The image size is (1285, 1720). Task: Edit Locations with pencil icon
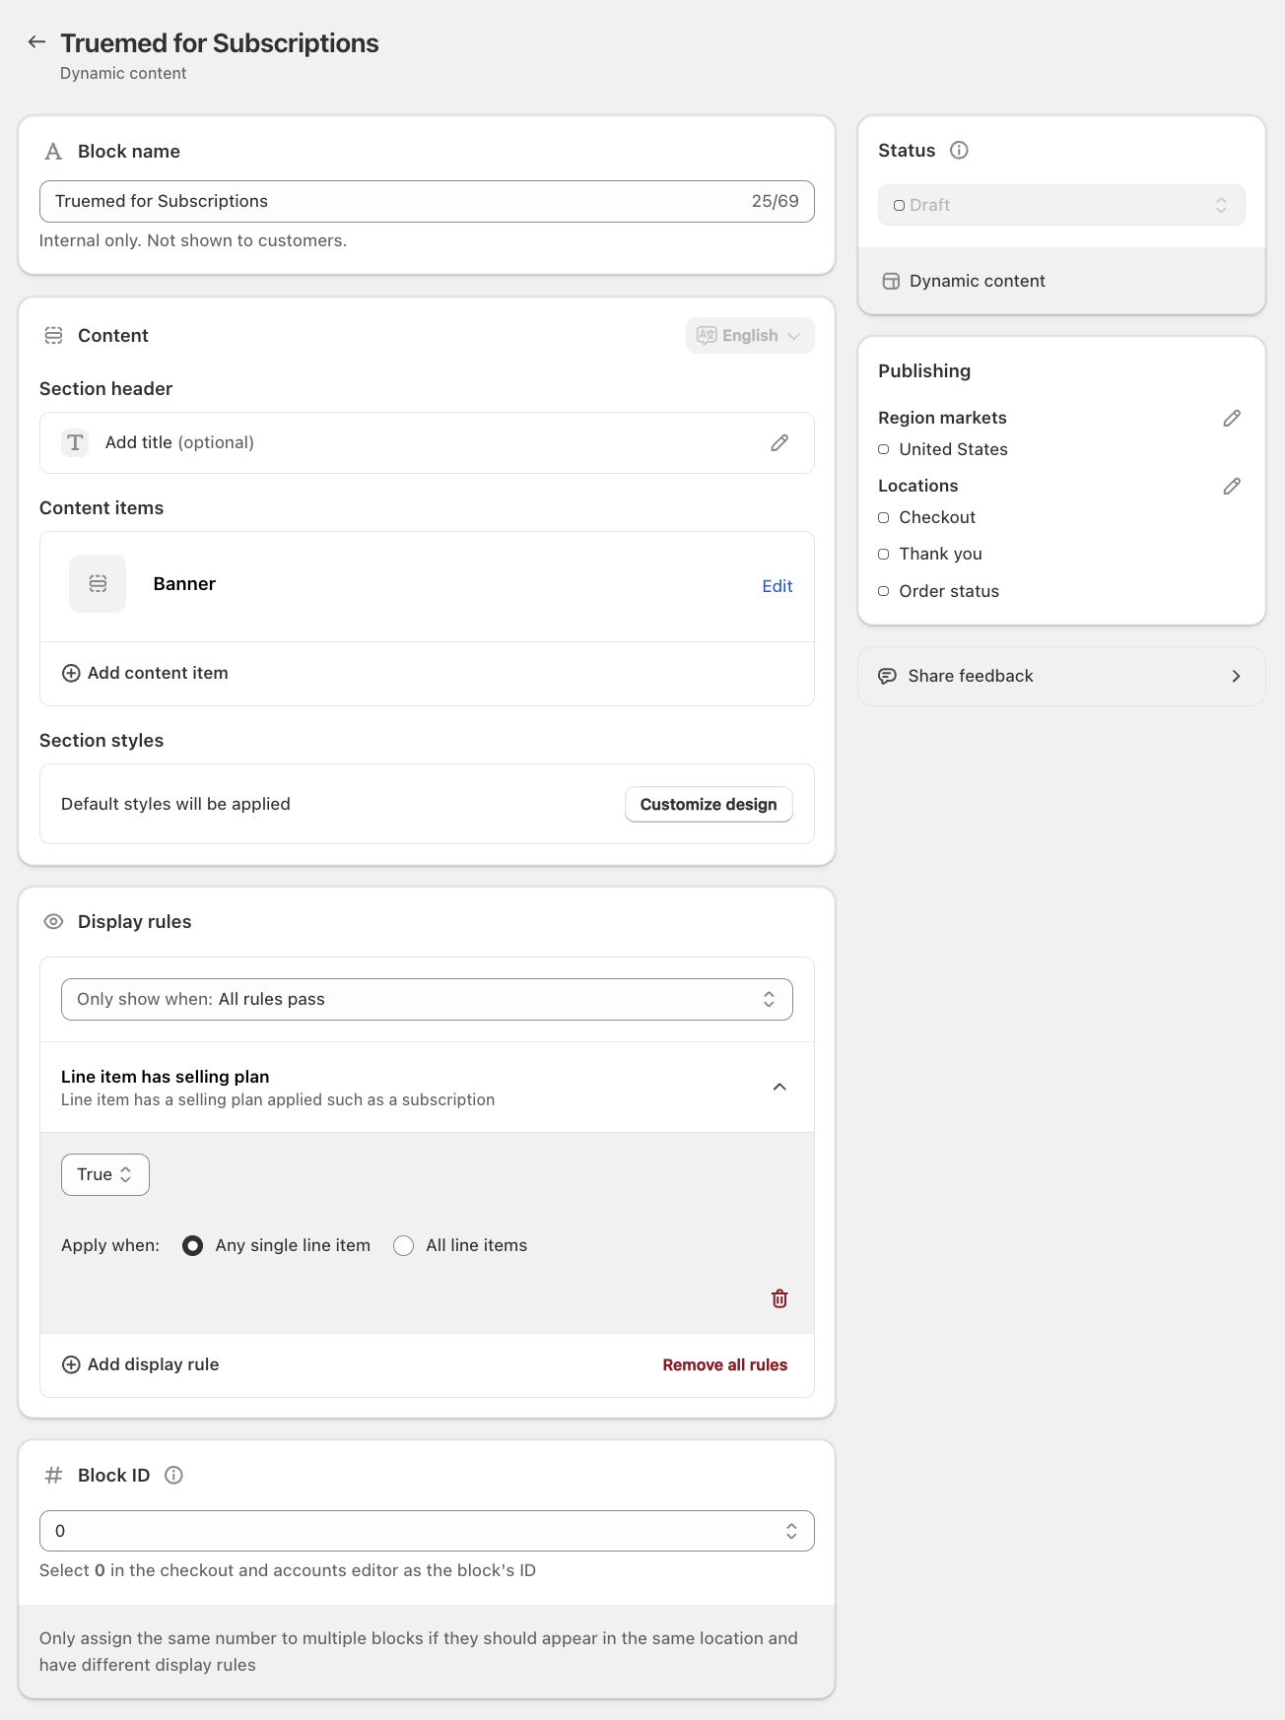point(1232,487)
